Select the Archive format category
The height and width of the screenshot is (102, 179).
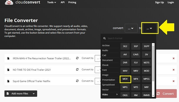pyautogui.click(x=106, y=45)
